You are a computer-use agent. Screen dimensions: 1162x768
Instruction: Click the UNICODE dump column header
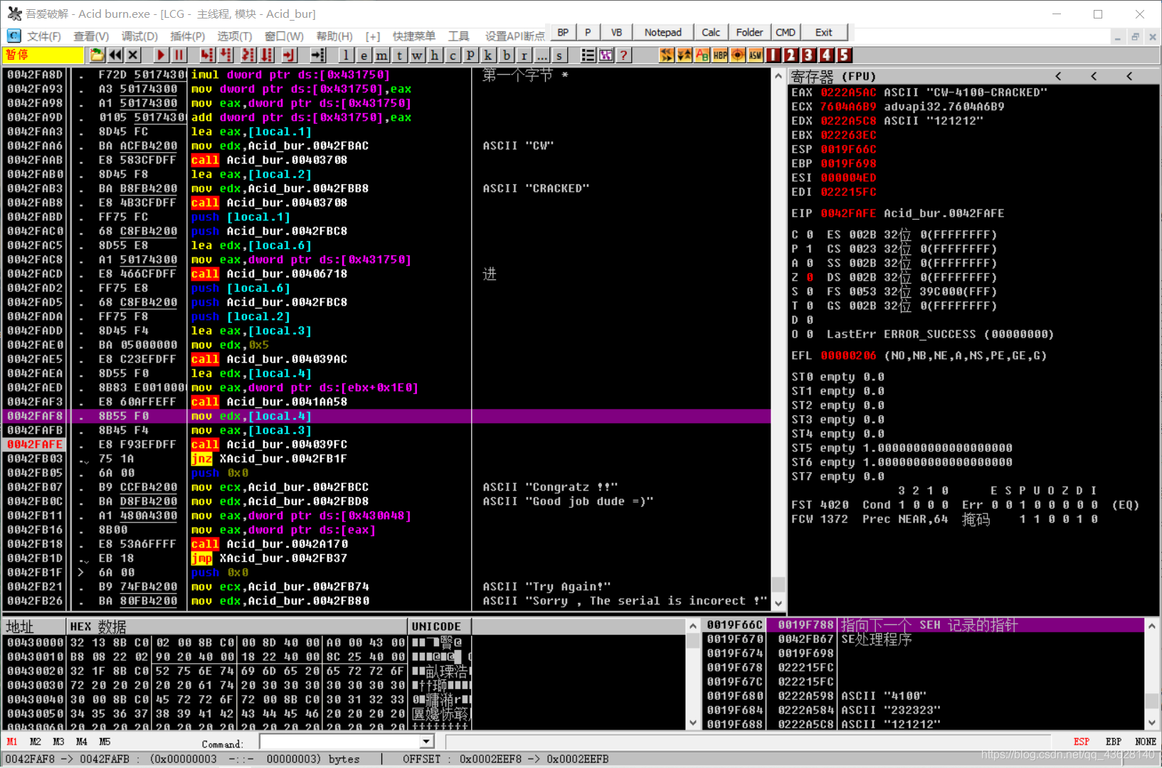pyautogui.click(x=439, y=626)
